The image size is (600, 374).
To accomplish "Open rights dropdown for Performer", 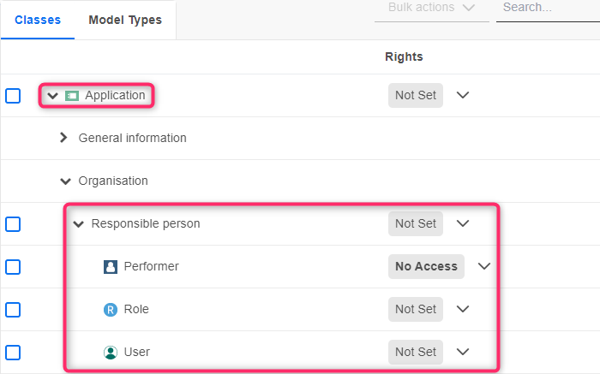I will [484, 266].
